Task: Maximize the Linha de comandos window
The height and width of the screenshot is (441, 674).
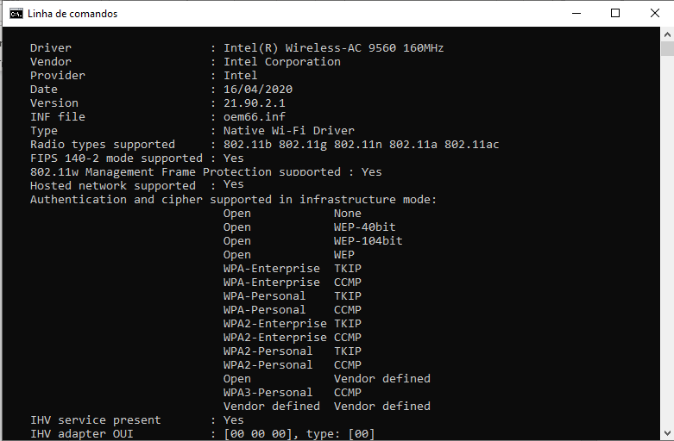Action: pos(615,13)
